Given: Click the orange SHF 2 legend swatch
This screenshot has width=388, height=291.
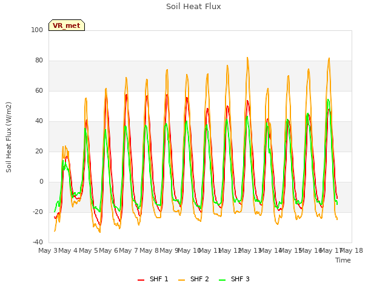Looking at the screenshot, I should click(x=181, y=280).
